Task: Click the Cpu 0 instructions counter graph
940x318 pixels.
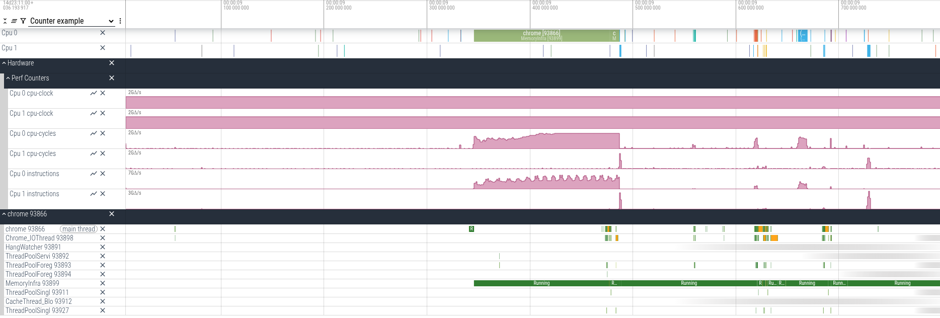Action: [x=546, y=182]
